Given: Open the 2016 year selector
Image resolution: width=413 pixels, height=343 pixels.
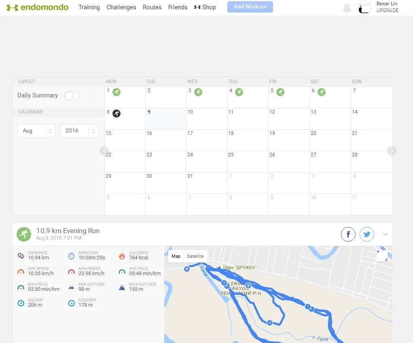Looking at the screenshot, I should pyautogui.click(x=79, y=131).
